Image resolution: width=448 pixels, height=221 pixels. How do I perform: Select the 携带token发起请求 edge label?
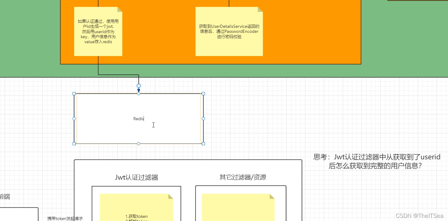click(64, 218)
